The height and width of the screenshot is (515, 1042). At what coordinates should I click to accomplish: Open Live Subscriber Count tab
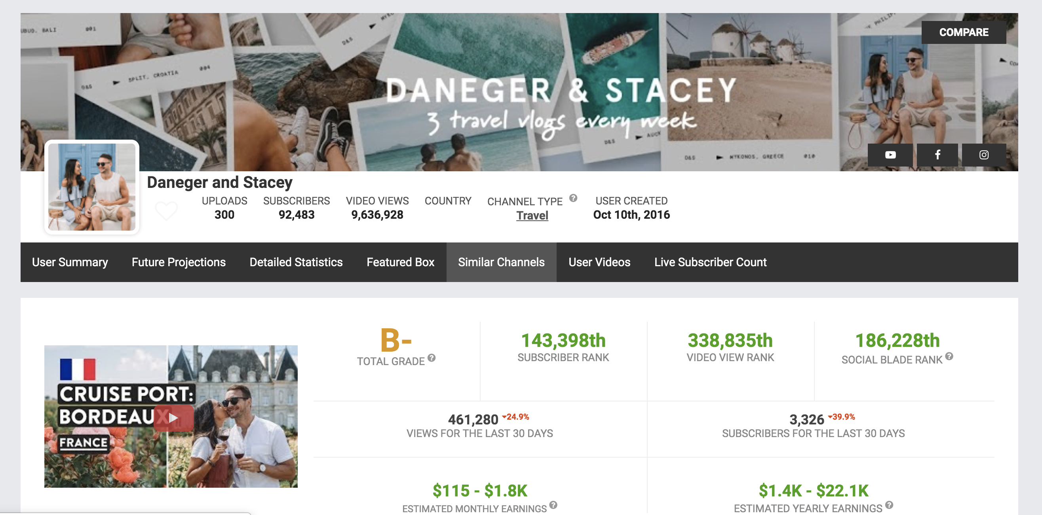click(710, 262)
